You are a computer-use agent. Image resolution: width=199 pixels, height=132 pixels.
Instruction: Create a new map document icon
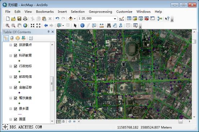pos(8,18)
